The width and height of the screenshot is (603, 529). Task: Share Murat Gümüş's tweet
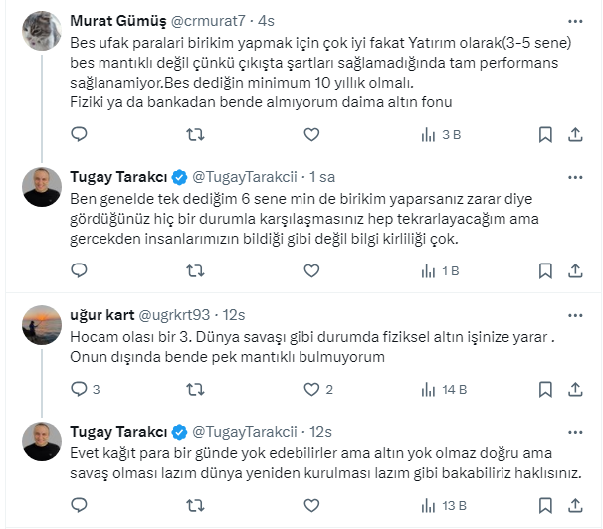pos(577,134)
